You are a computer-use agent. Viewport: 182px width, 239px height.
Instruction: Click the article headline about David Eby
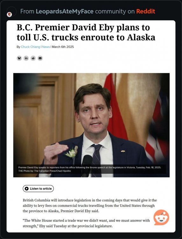click(86, 32)
